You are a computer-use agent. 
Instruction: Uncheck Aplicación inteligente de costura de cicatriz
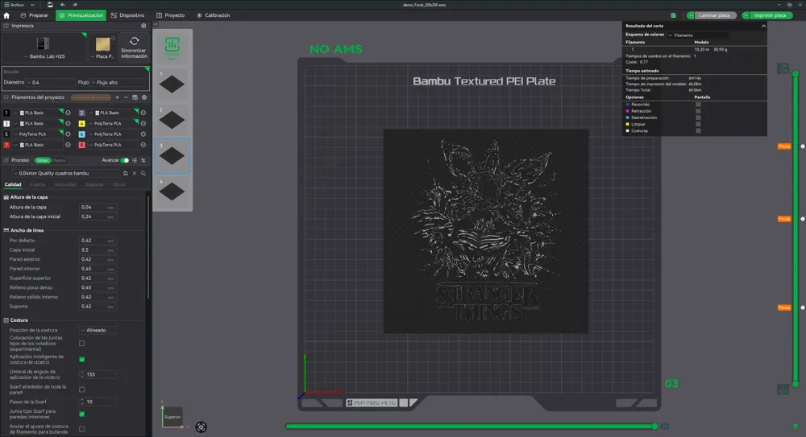pos(81,360)
